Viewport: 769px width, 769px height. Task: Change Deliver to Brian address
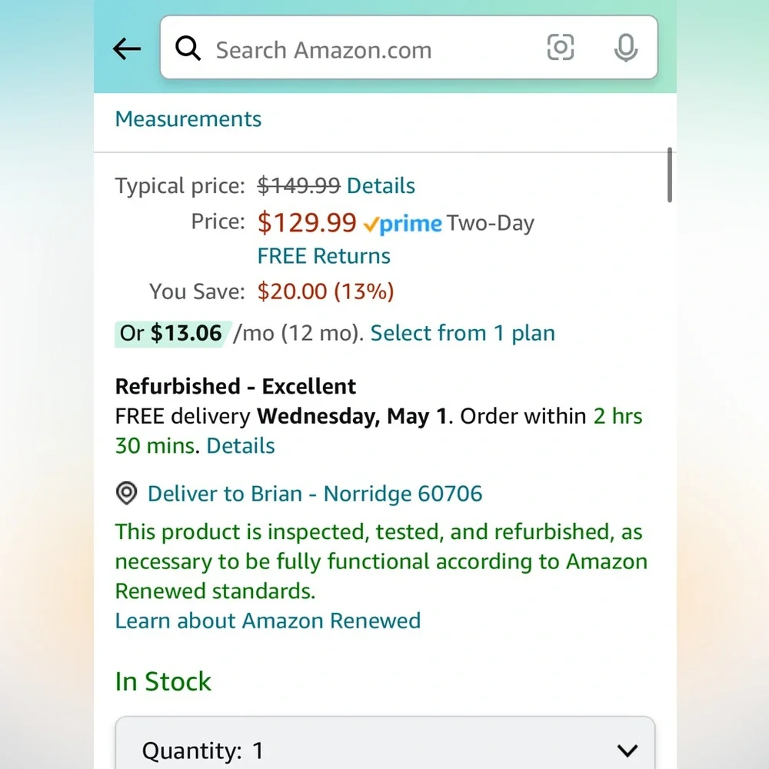coord(315,494)
